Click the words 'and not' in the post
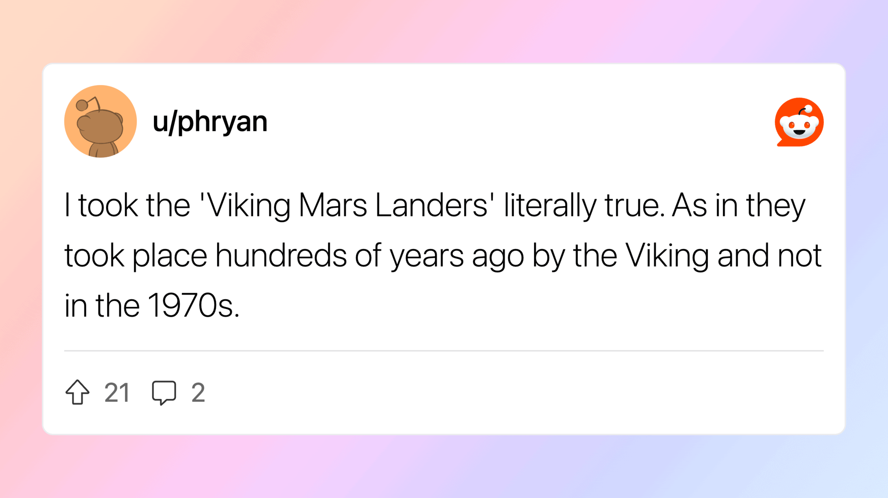This screenshot has width=888, height=498. [x=769, y=255]
